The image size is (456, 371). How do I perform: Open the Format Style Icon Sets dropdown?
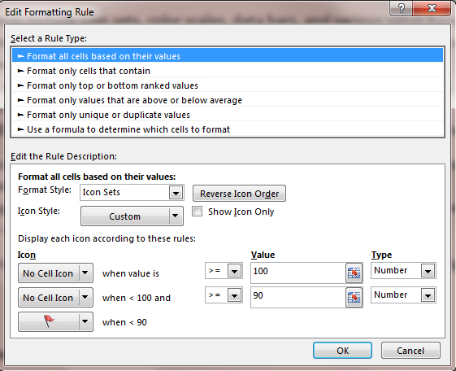tap(132, 192)
